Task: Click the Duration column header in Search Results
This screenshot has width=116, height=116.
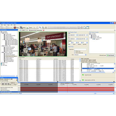Action: tap(72, 59)
